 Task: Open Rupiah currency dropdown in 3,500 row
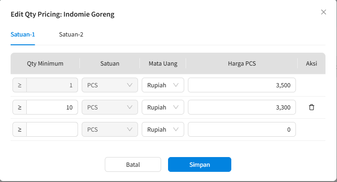click(x=163, y=85)
